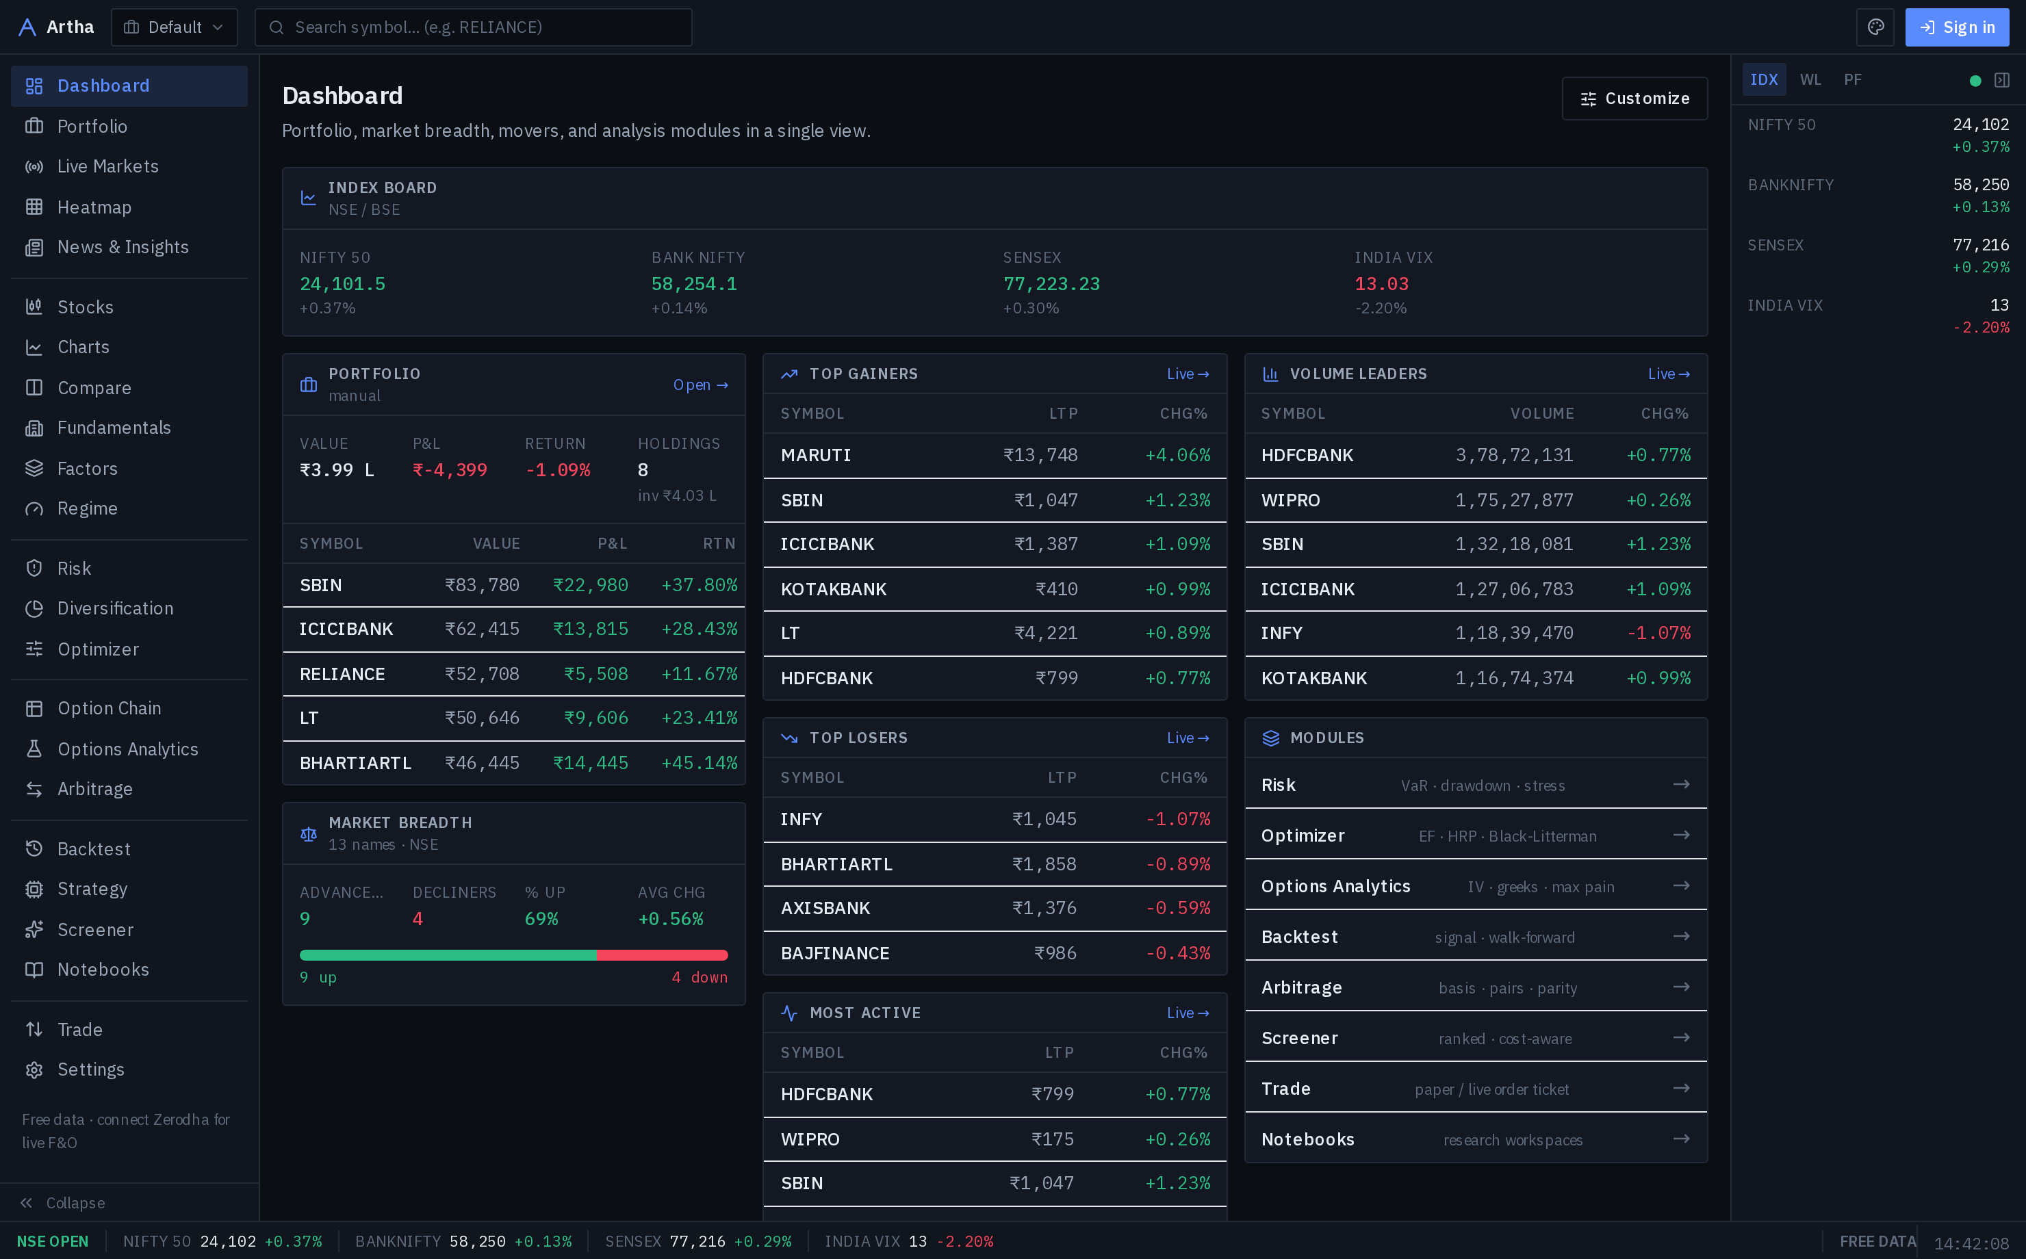
Task: Open the portfolio via Open link
Action: coord(700,385)
